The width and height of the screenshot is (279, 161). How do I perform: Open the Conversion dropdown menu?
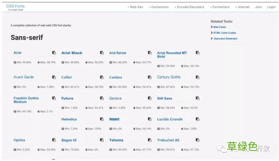[x=159, y=7]
